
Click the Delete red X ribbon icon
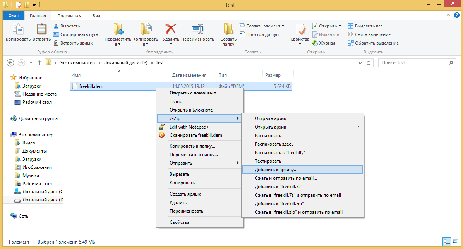coord(171,30)
